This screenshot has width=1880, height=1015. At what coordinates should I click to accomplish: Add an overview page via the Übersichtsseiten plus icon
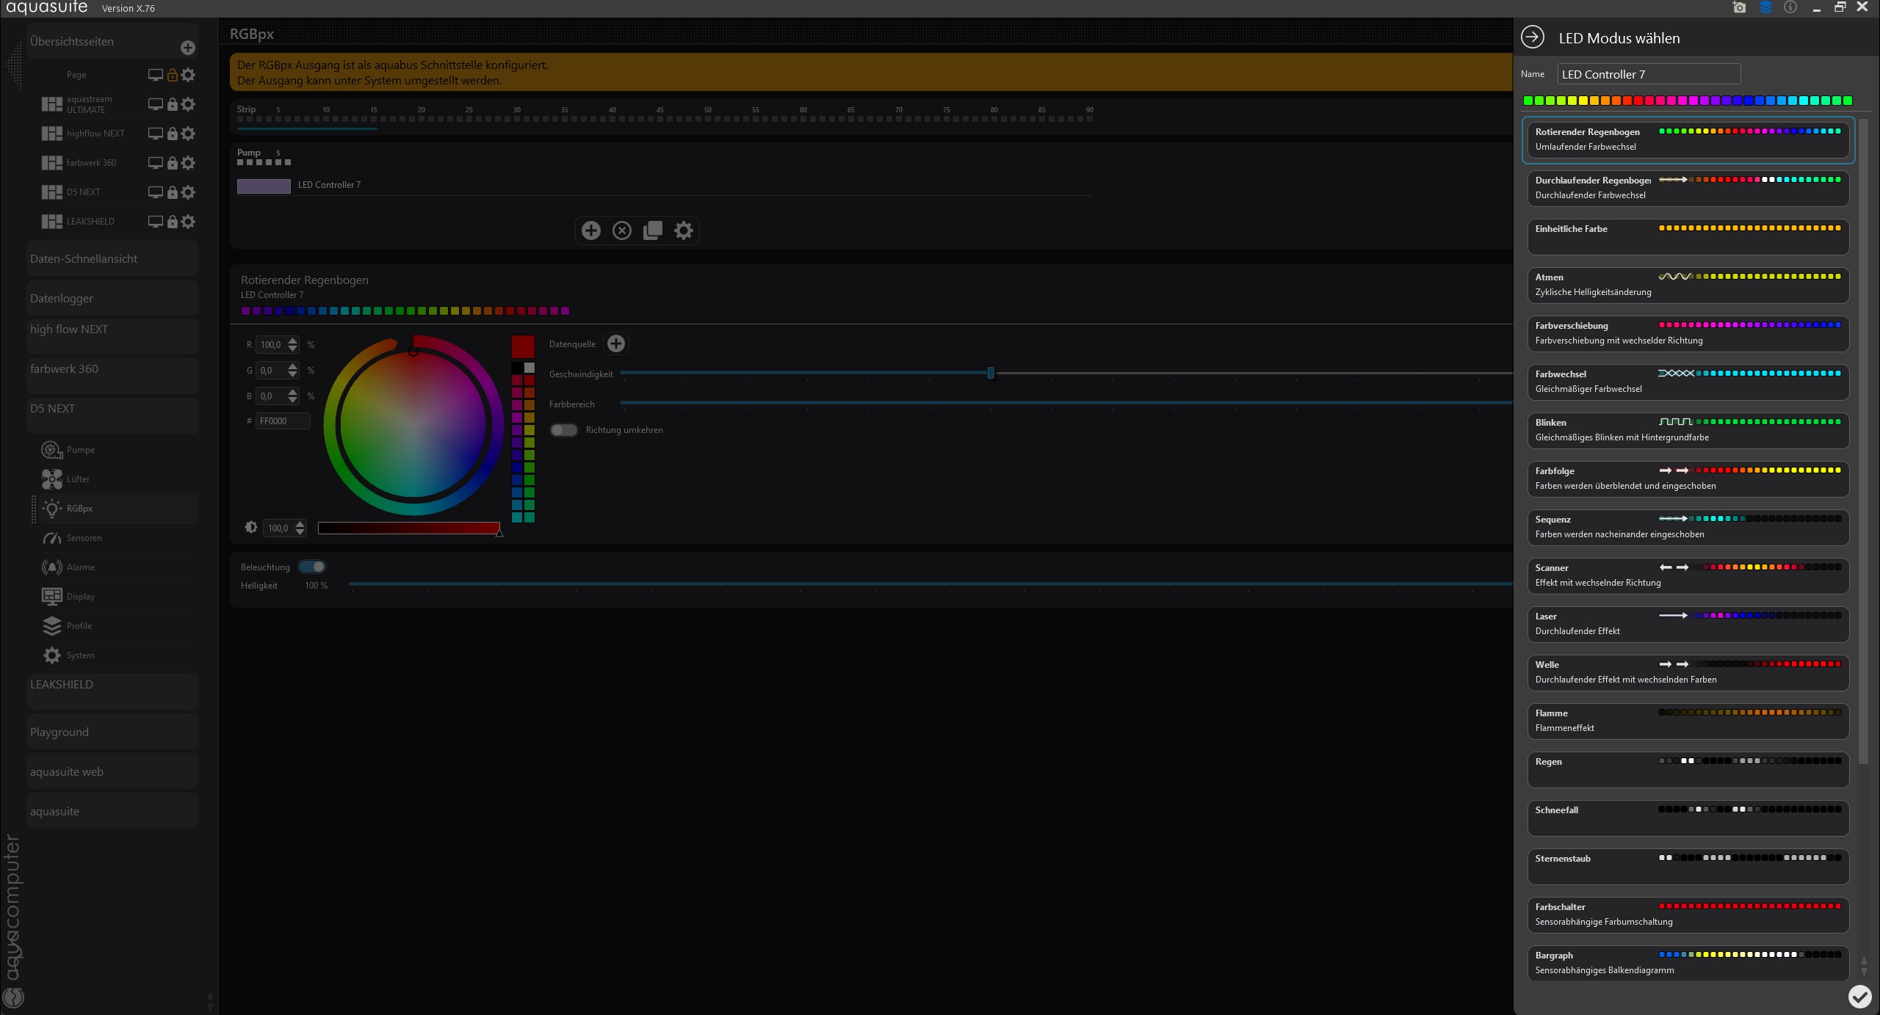[x=188, y=48]
